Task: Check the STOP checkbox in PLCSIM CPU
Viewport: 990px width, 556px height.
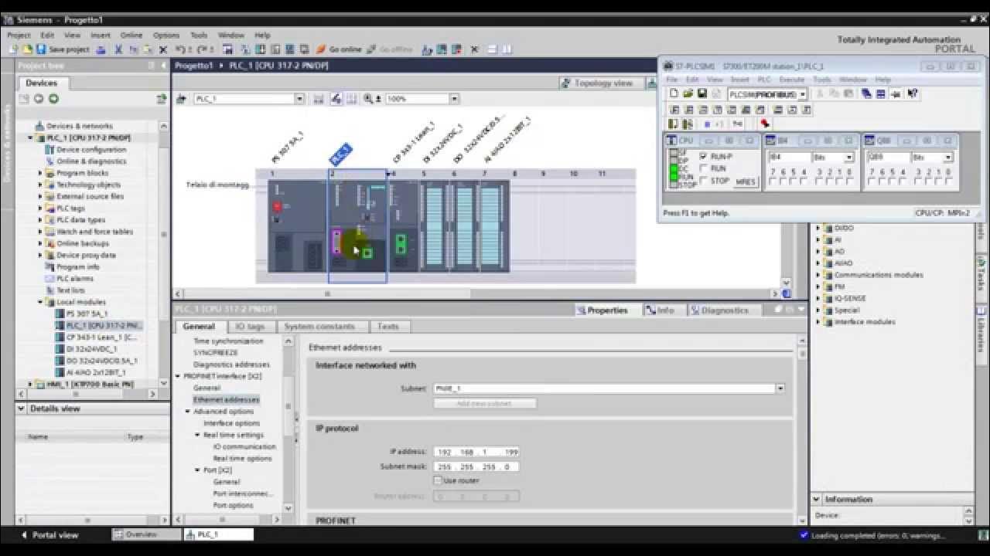Action: tap(703, 180)
